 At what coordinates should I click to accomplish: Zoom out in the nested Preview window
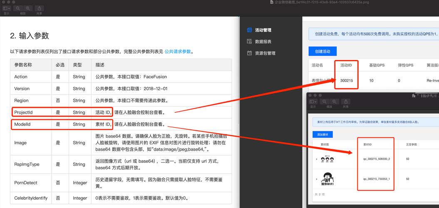click(324, 102)
